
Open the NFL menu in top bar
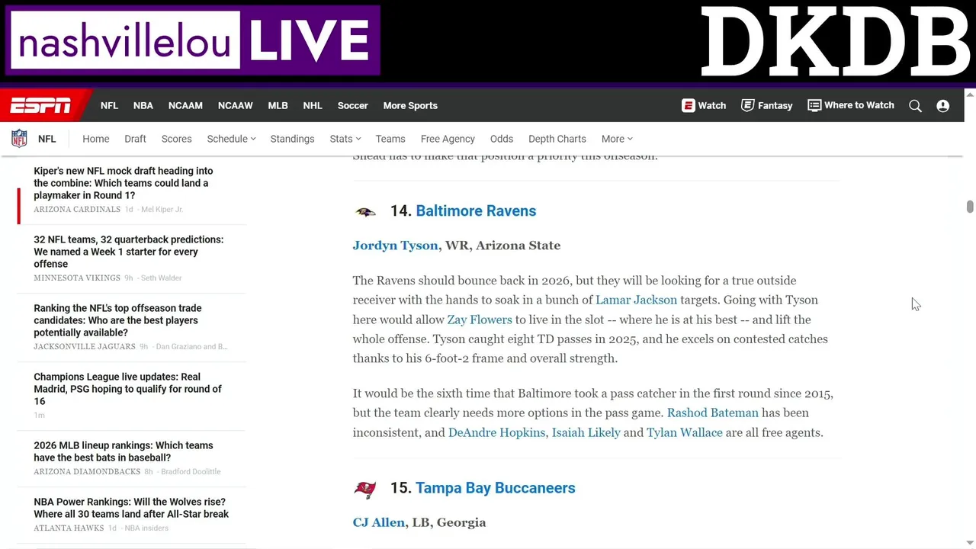[x=109, y=105]
